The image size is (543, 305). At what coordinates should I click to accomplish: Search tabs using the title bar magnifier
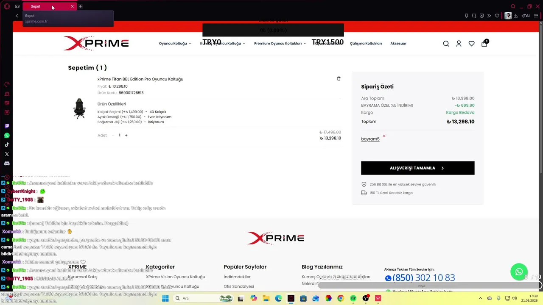pyautogui.click(x=513, y=6)
